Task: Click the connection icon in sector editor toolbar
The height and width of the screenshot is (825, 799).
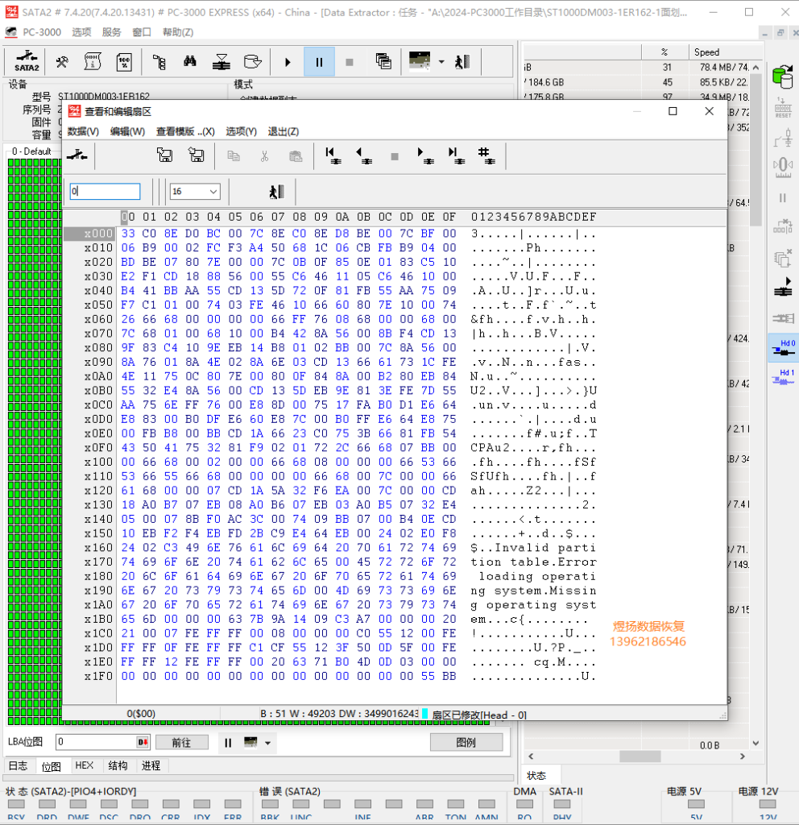Action: (x=77, y=155)
